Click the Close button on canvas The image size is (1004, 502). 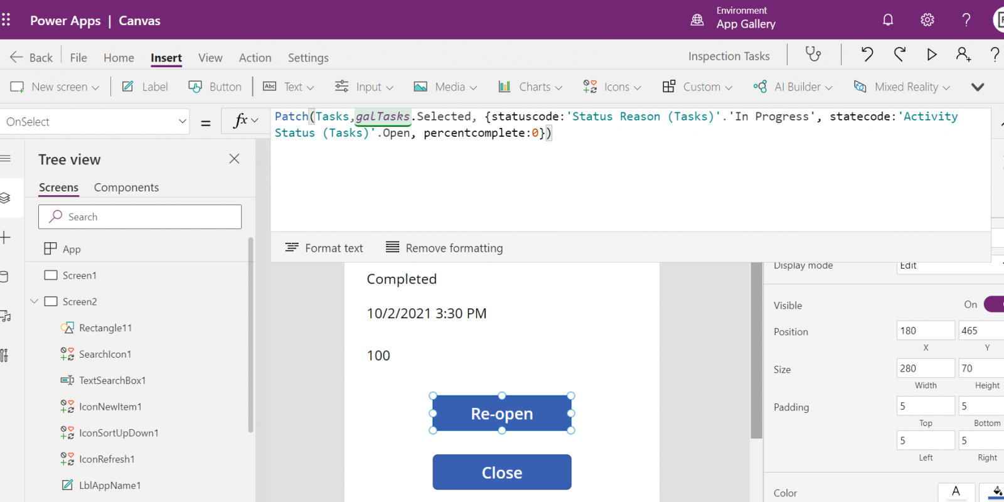pyautogui.click(x=502, y=472)
